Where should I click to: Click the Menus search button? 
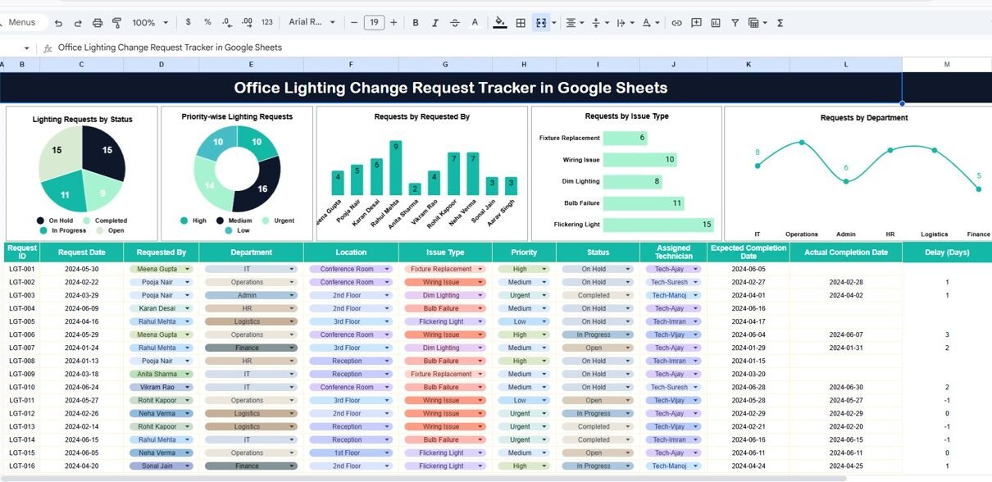coord(24,23)
